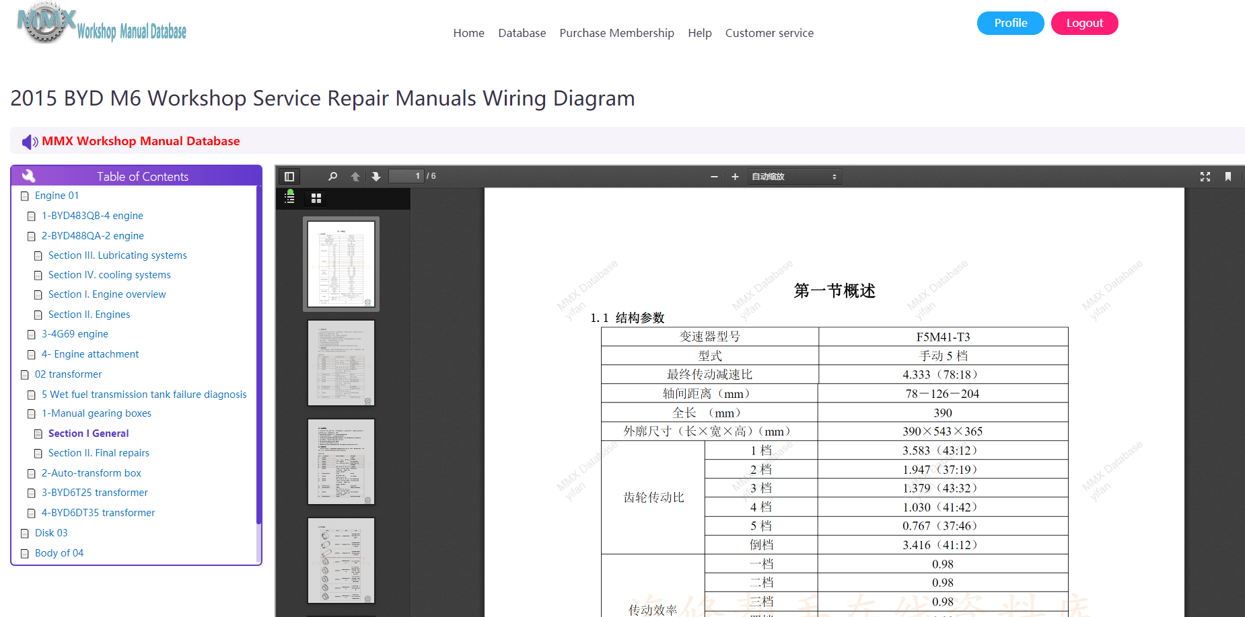This screenshot has height=617, width=1245.
Task: Go to next PDF page
Action: [376, 177]
